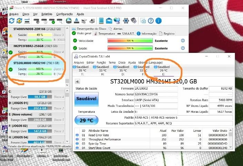Viewport: 243px width, 166px height.
Task: Click the drive and computer toolbar icon
Action: click(92, 21)
